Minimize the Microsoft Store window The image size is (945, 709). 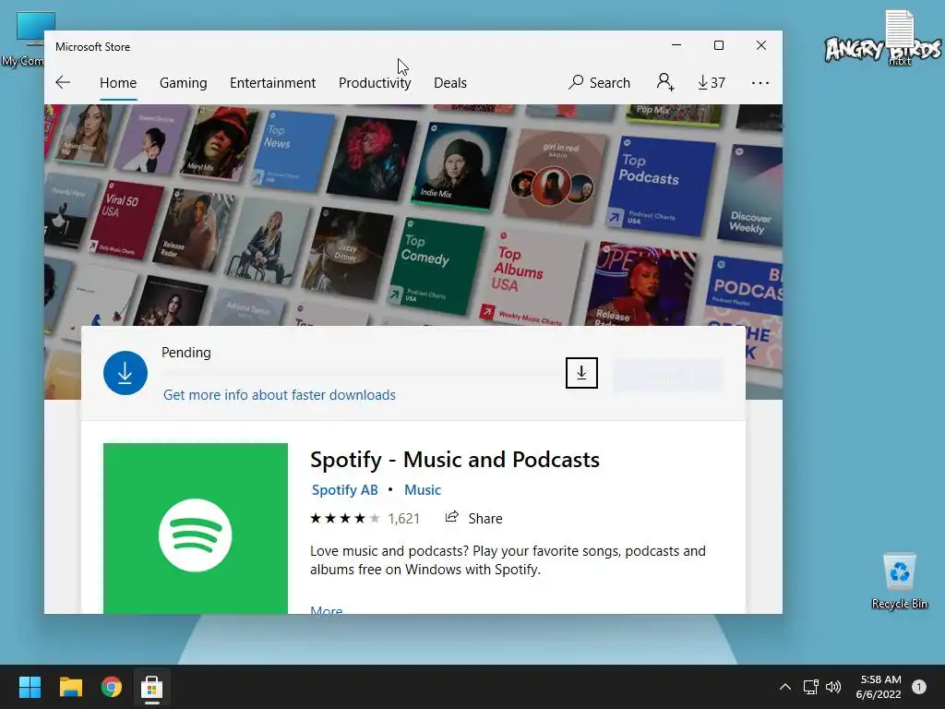tap(676, 46)
